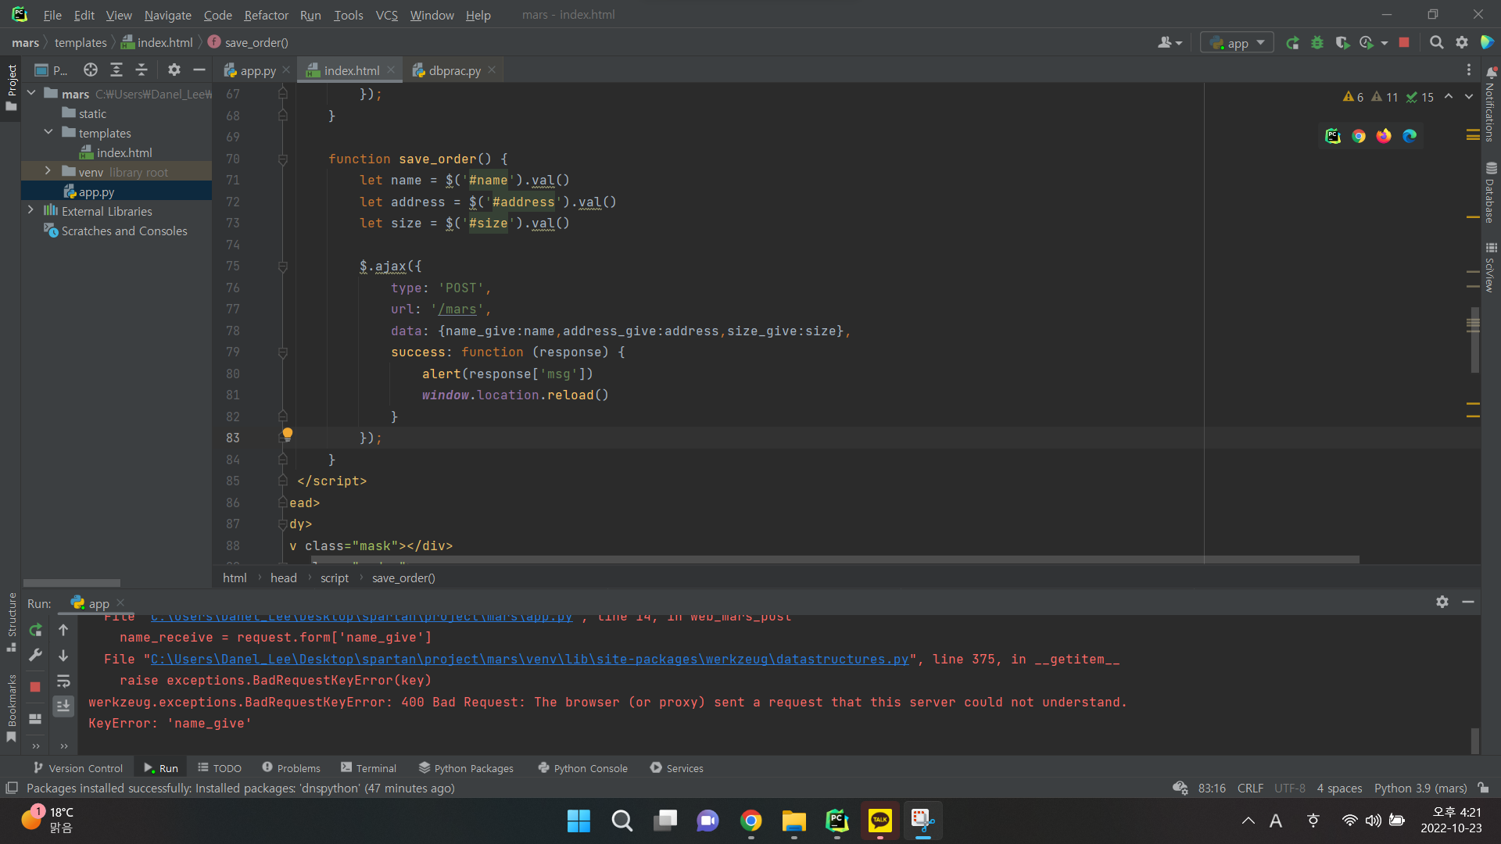Jump down the stack trace in the Run panel
The height and width of the screenshot is (844, 1501).
63,656
